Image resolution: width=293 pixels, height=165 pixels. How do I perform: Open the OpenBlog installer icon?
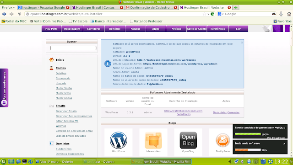pos(188,140)
